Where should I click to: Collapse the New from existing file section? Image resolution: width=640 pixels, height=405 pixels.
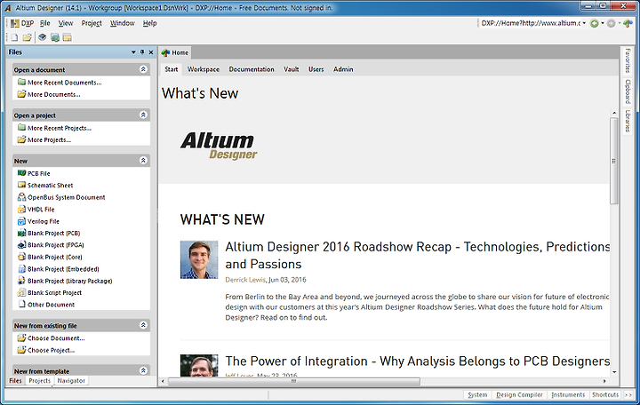(143, 325)
